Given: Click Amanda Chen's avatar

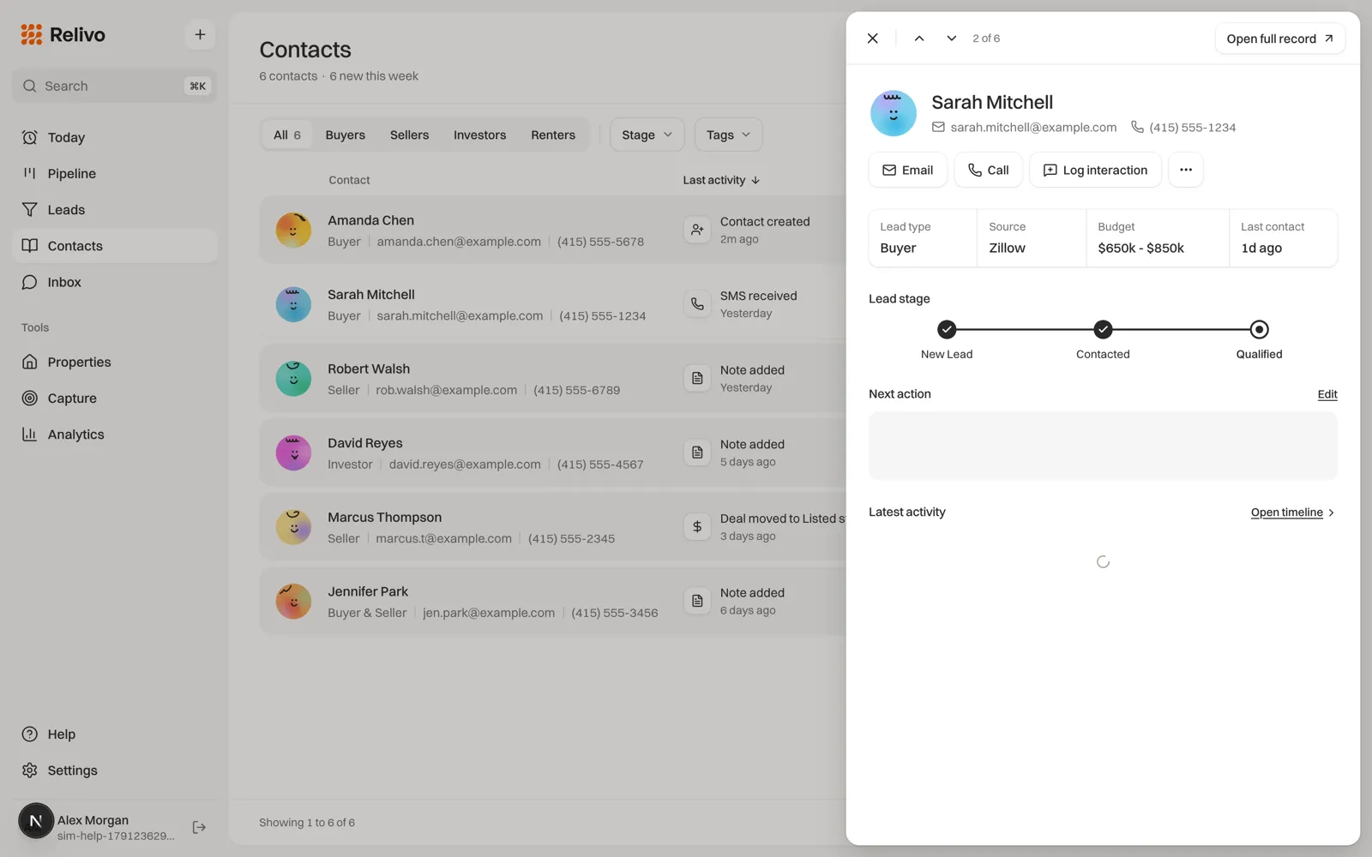Looking at the screenshot, I should (293, 231).
